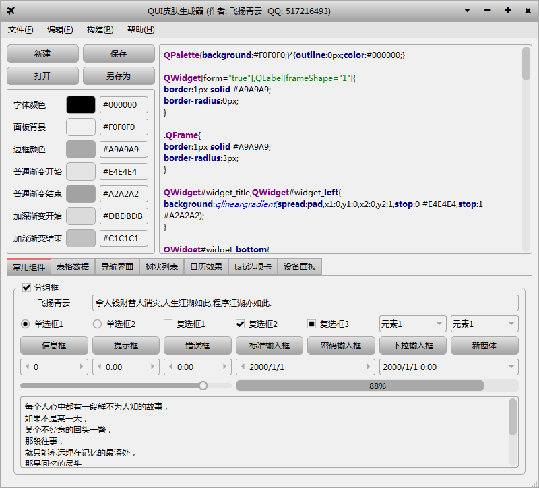Image resolution: width=539 pixels, height=488 pixels.
Task: Open the 文件(F) menu
Action: click(21, 30)
